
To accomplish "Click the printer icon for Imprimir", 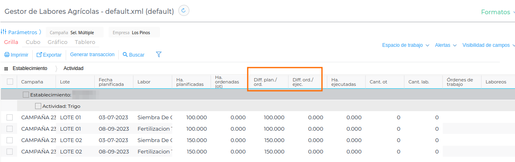I will tap(7, 55).
